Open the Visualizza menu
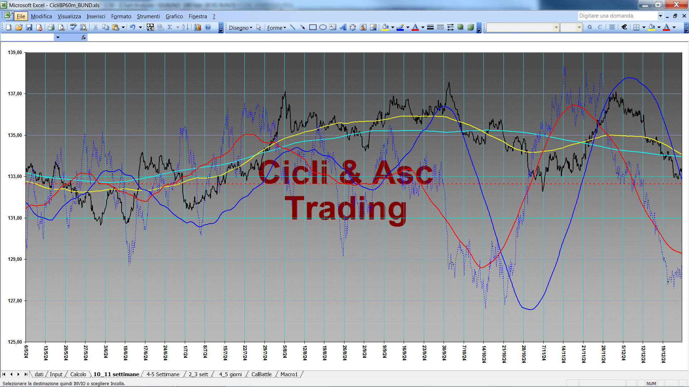 tap(69, 16)
